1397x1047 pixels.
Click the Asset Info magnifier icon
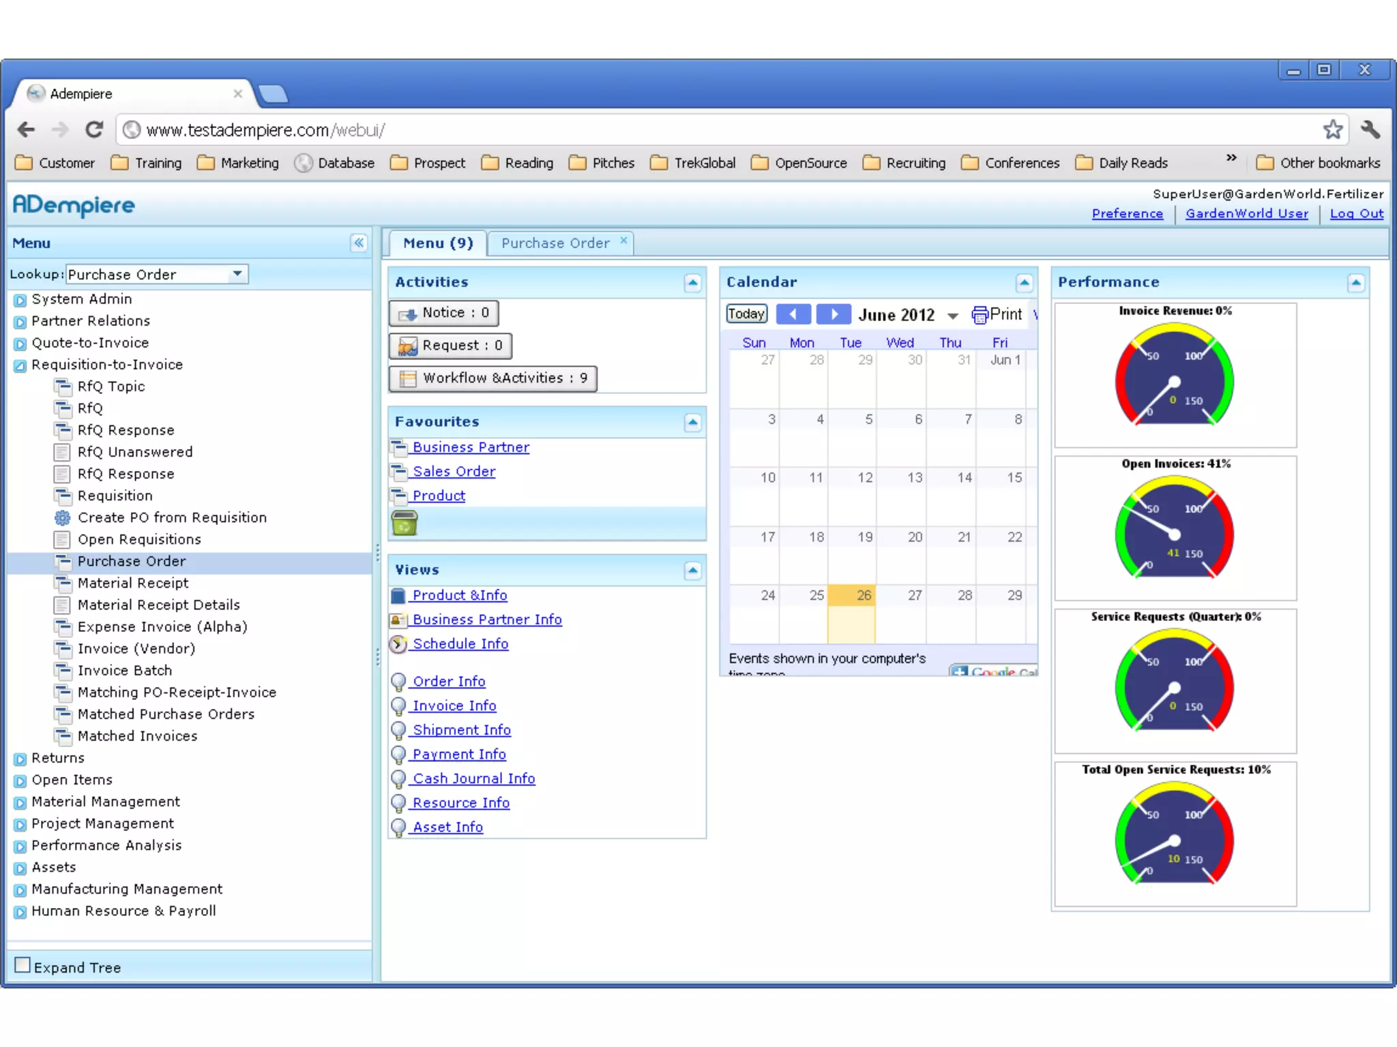[398, 828]
